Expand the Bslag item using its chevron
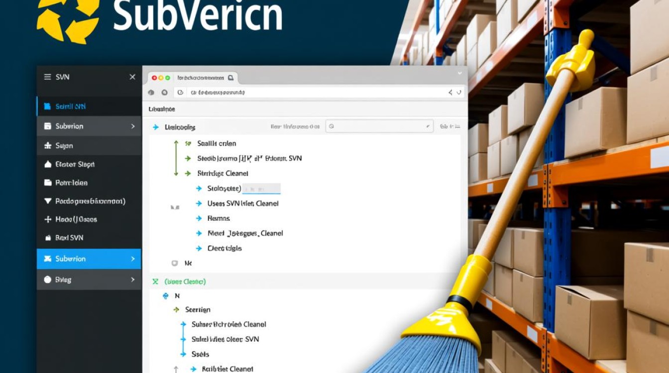The height and width of the screenshot is (373, 669). [x=132, y=280]
